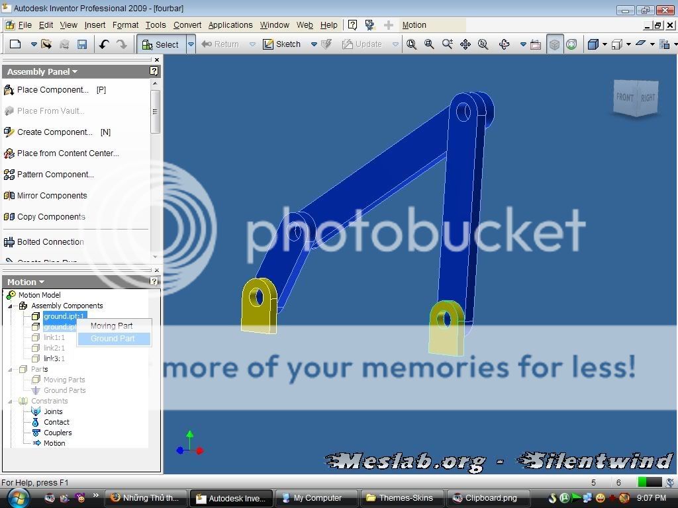Click the Redo arrow icon
This screenshot has height=508, width=678.
tap(122, 44)
